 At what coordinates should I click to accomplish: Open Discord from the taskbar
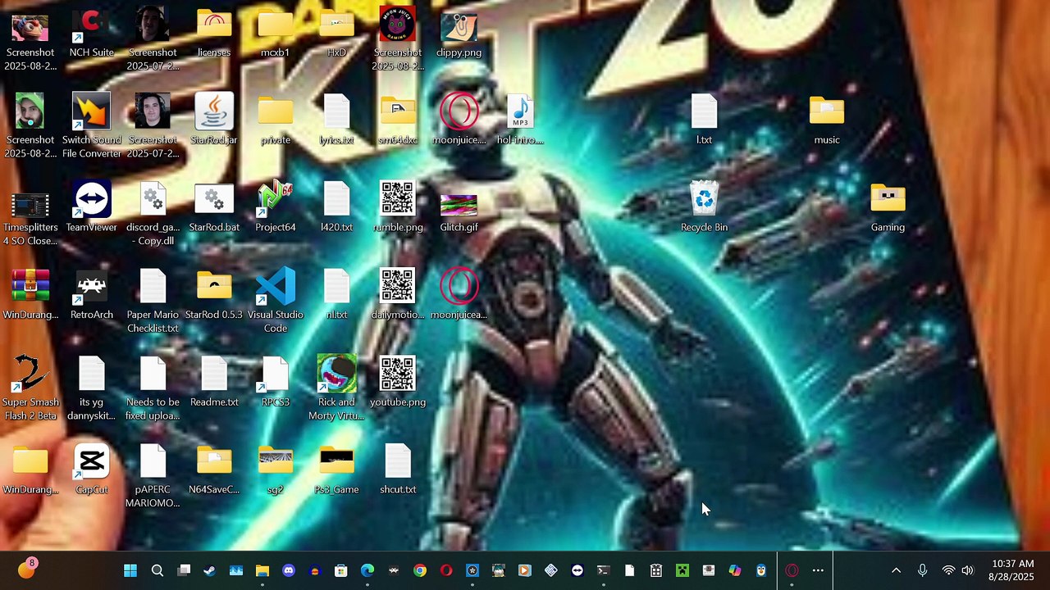[288, 570]
